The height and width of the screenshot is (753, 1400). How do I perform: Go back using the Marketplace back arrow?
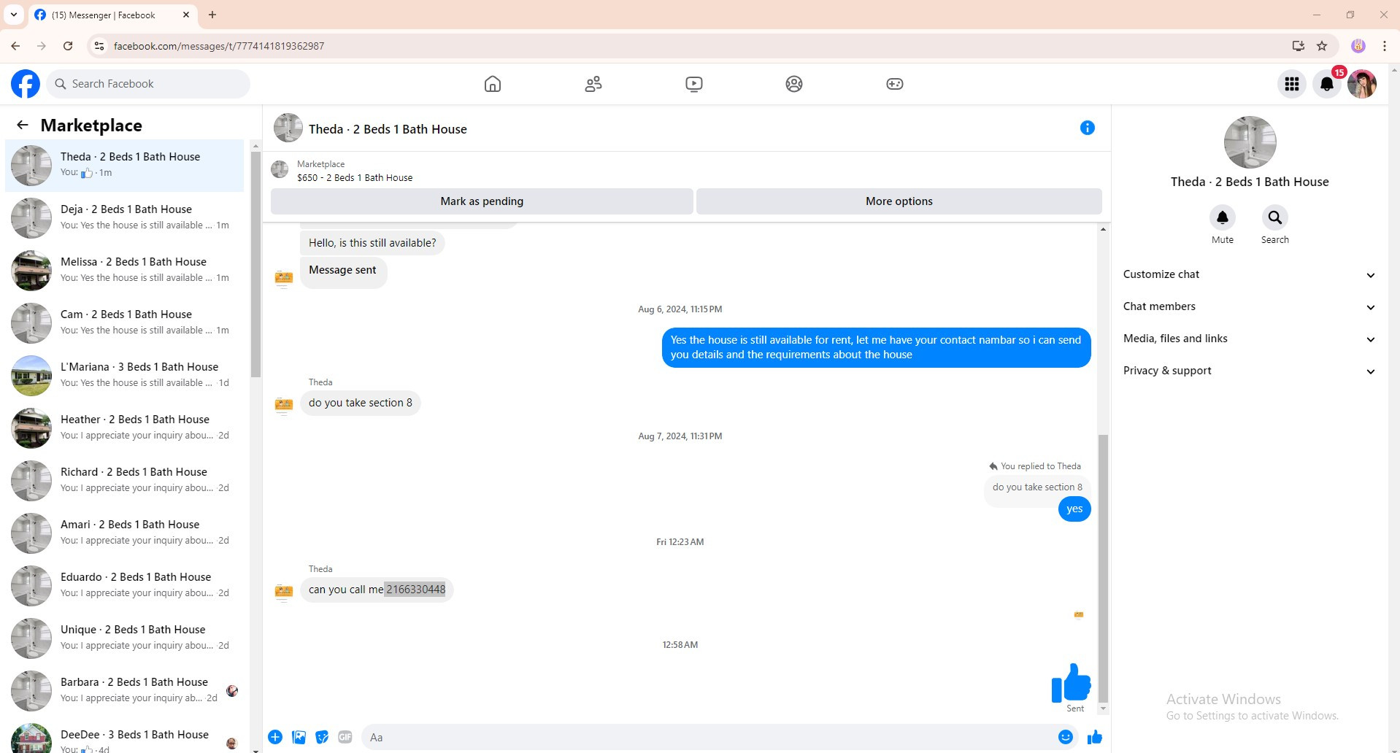click(x=23, y=125)
